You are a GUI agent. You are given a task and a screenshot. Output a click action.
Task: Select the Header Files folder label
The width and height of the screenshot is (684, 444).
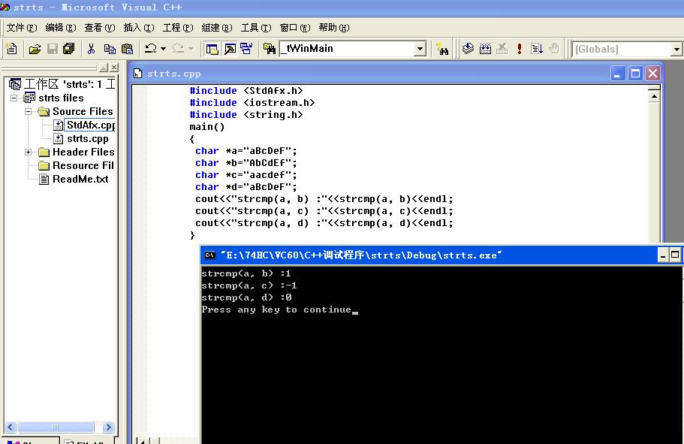(x=83, y=152)
